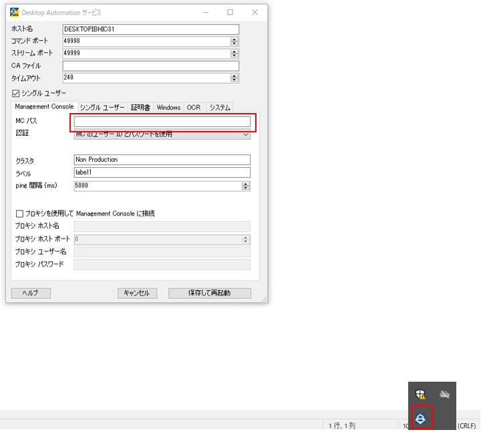This screenshot has height=432, width=483.
Task: Click the キャンセル button
Action: tap(137, 293)
